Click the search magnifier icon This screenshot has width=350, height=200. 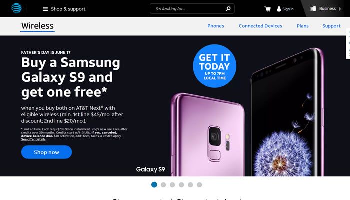228,9
